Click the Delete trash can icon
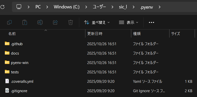Image resolution: width=197 pixels, height=97 pixels. point(71,22)
